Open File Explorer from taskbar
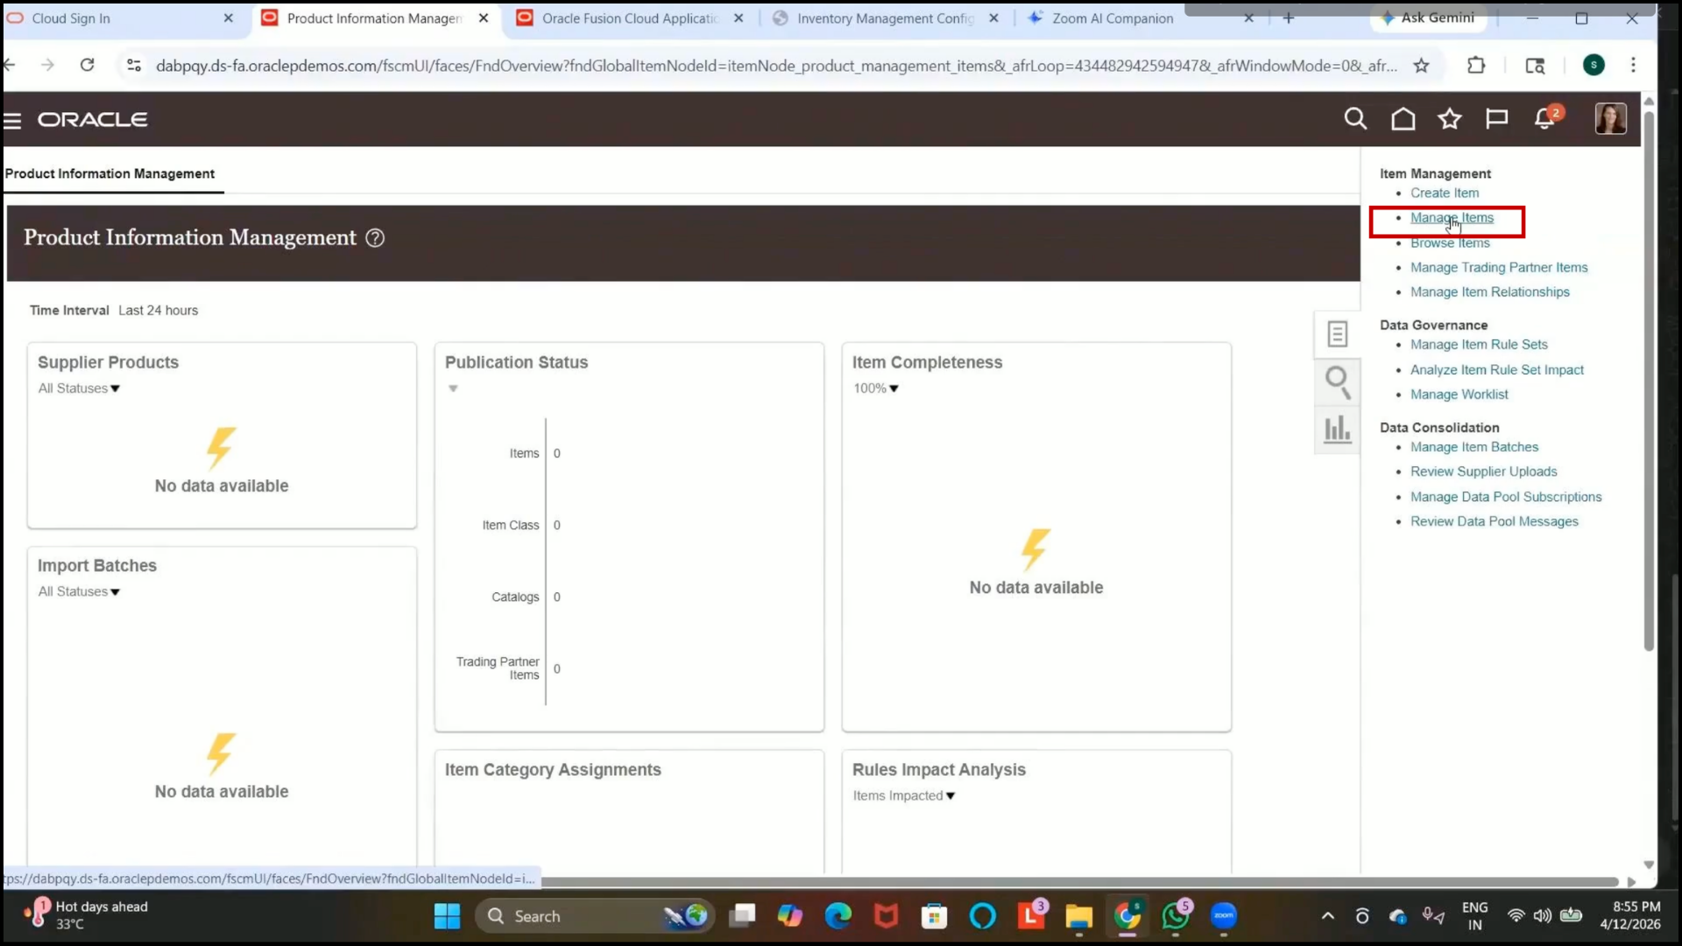1682x946 pixels. [x=1078, y=916]
